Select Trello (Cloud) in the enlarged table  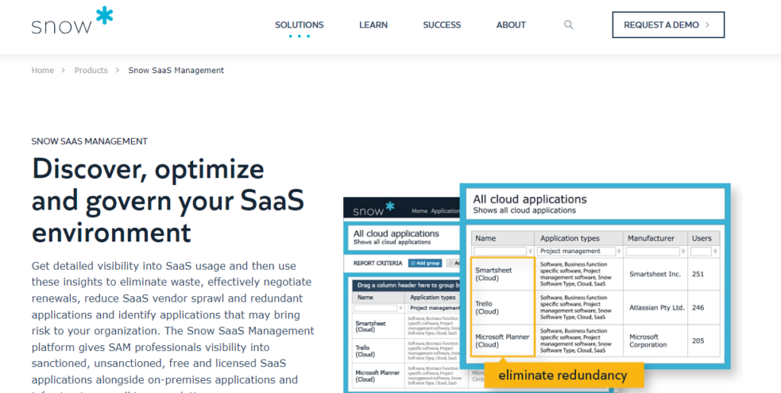[x=487, y=308]
